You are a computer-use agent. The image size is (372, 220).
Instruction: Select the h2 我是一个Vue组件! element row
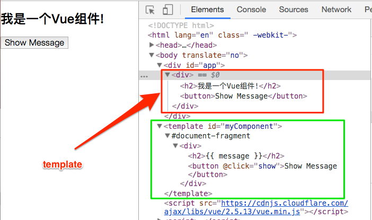(230, 86)
